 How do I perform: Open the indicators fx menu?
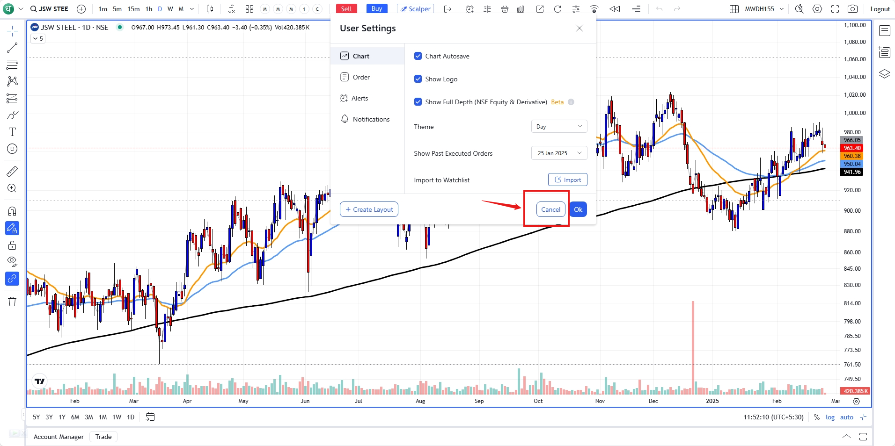pyautogui.click(x=232, y=9)
